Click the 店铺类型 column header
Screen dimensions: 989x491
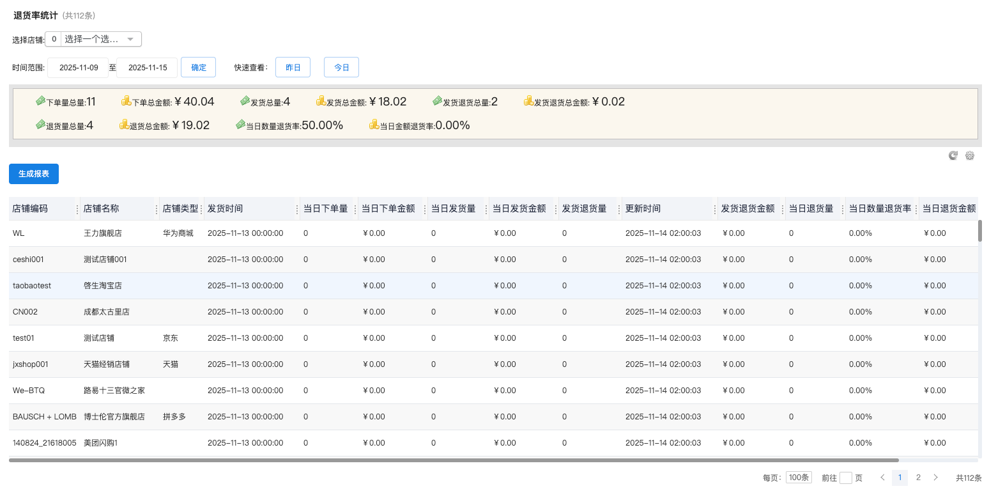coord(180,209)
